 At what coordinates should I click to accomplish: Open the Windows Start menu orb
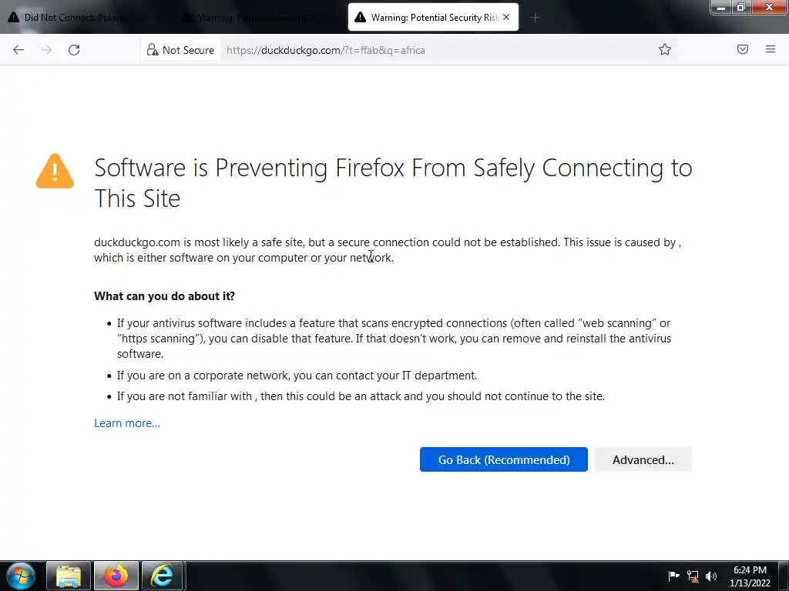point(20,576)
